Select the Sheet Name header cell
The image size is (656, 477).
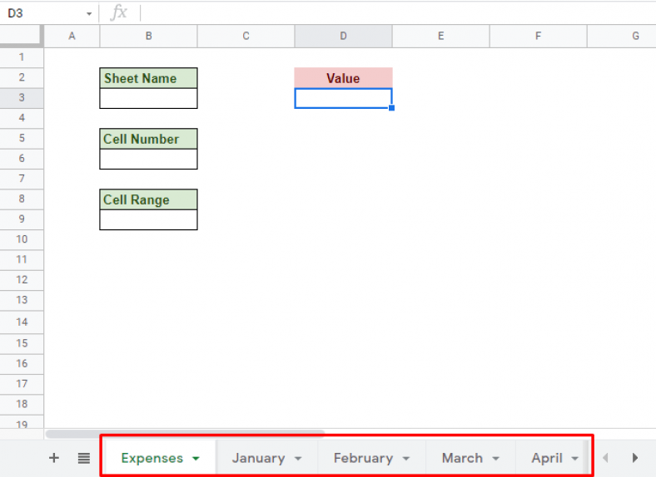point(148,78)
